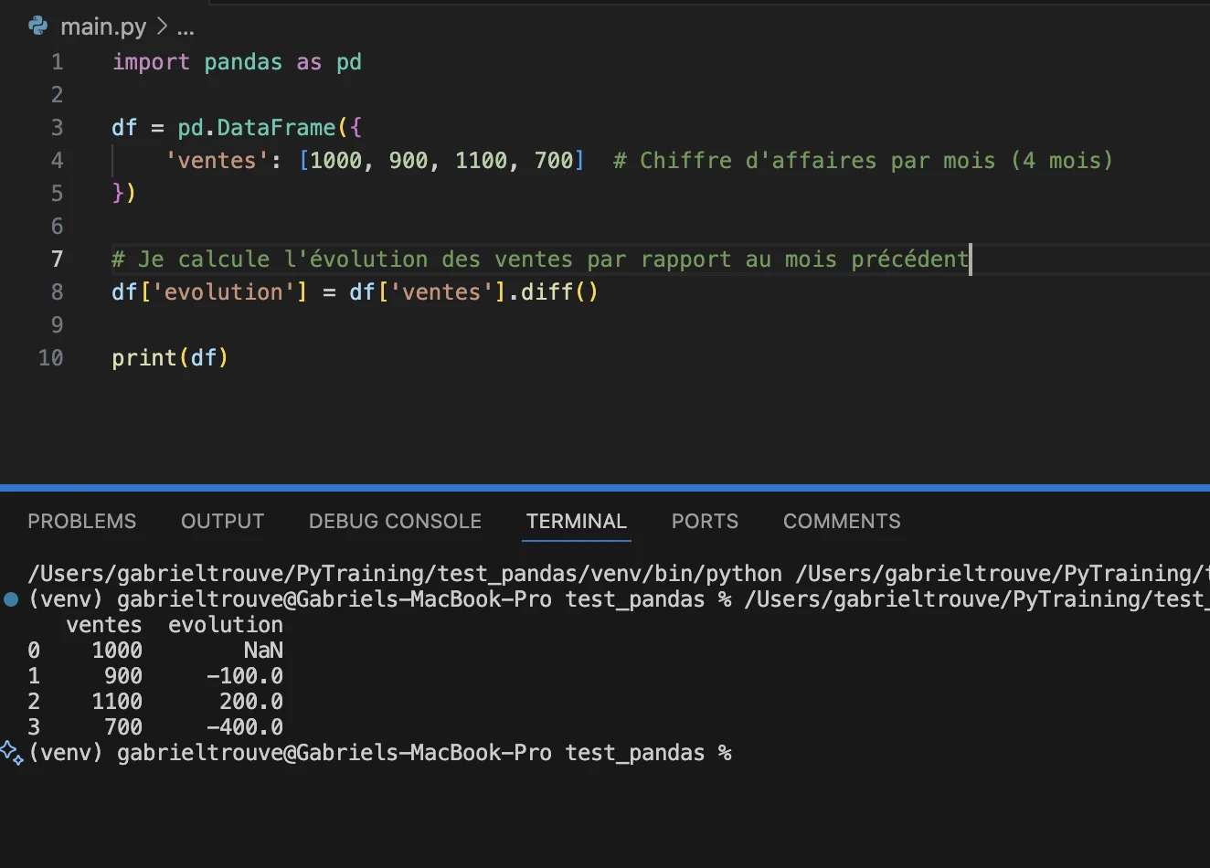Open the main.py breadcrumb item
The image size is (1210, 868).
tap(102, 26)
